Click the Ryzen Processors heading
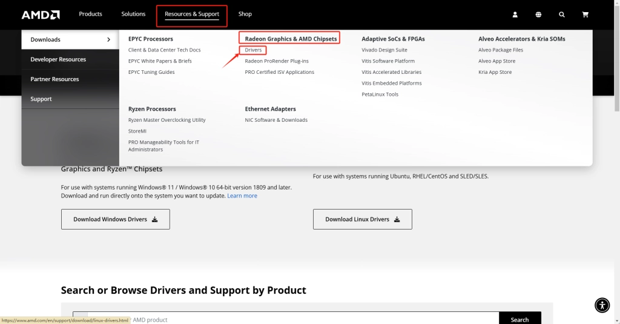This screenshot has height=324, width=620. [152, 109]
